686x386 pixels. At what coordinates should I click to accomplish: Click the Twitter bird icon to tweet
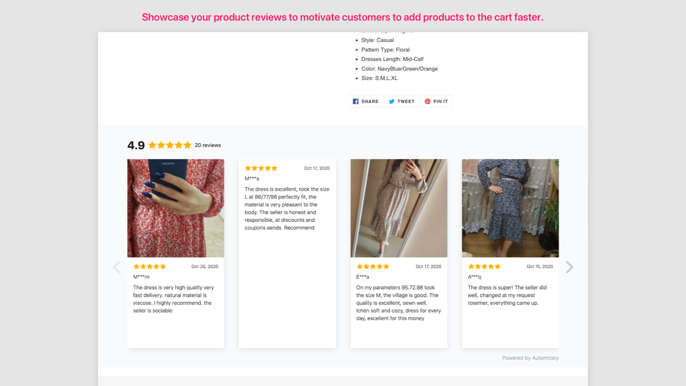[x=391, y=101]
